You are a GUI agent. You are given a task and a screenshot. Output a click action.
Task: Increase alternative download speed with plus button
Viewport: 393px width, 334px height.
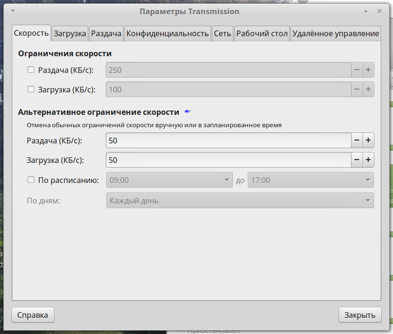tap(368, 160)
